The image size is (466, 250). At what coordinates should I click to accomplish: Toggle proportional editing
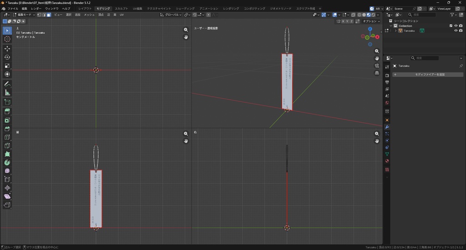[x=208, y=15]
